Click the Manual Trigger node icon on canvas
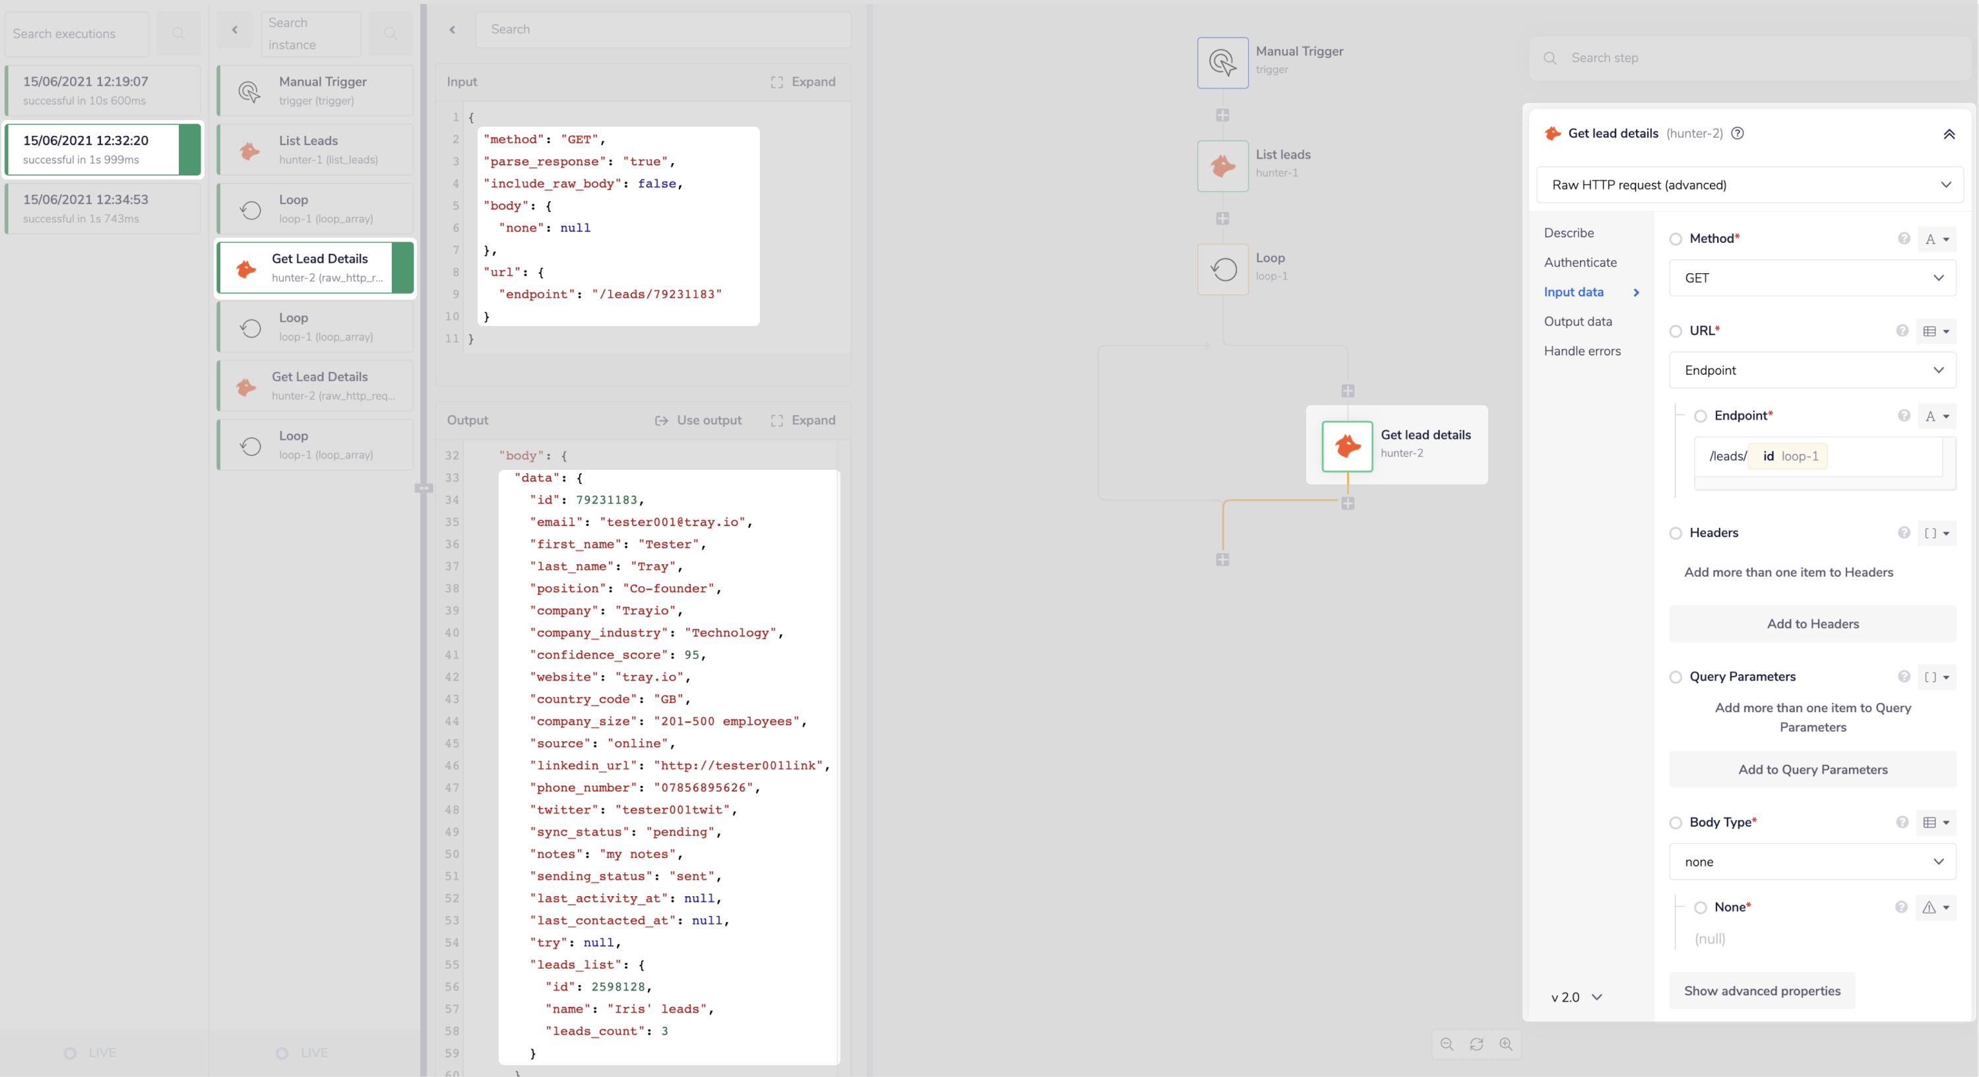Screen dimensions: 1979x1077 [x=1222, y=62]
